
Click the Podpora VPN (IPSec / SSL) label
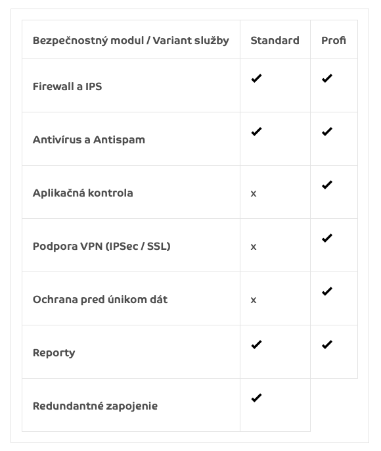tap(102, 246)
